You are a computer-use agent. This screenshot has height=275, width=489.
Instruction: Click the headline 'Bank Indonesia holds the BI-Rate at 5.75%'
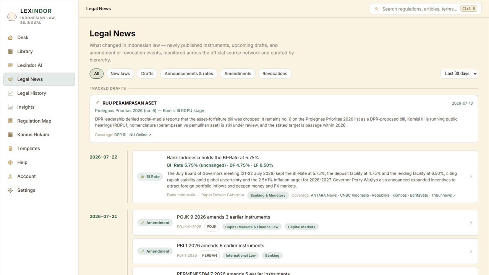[x=213, y=158]
